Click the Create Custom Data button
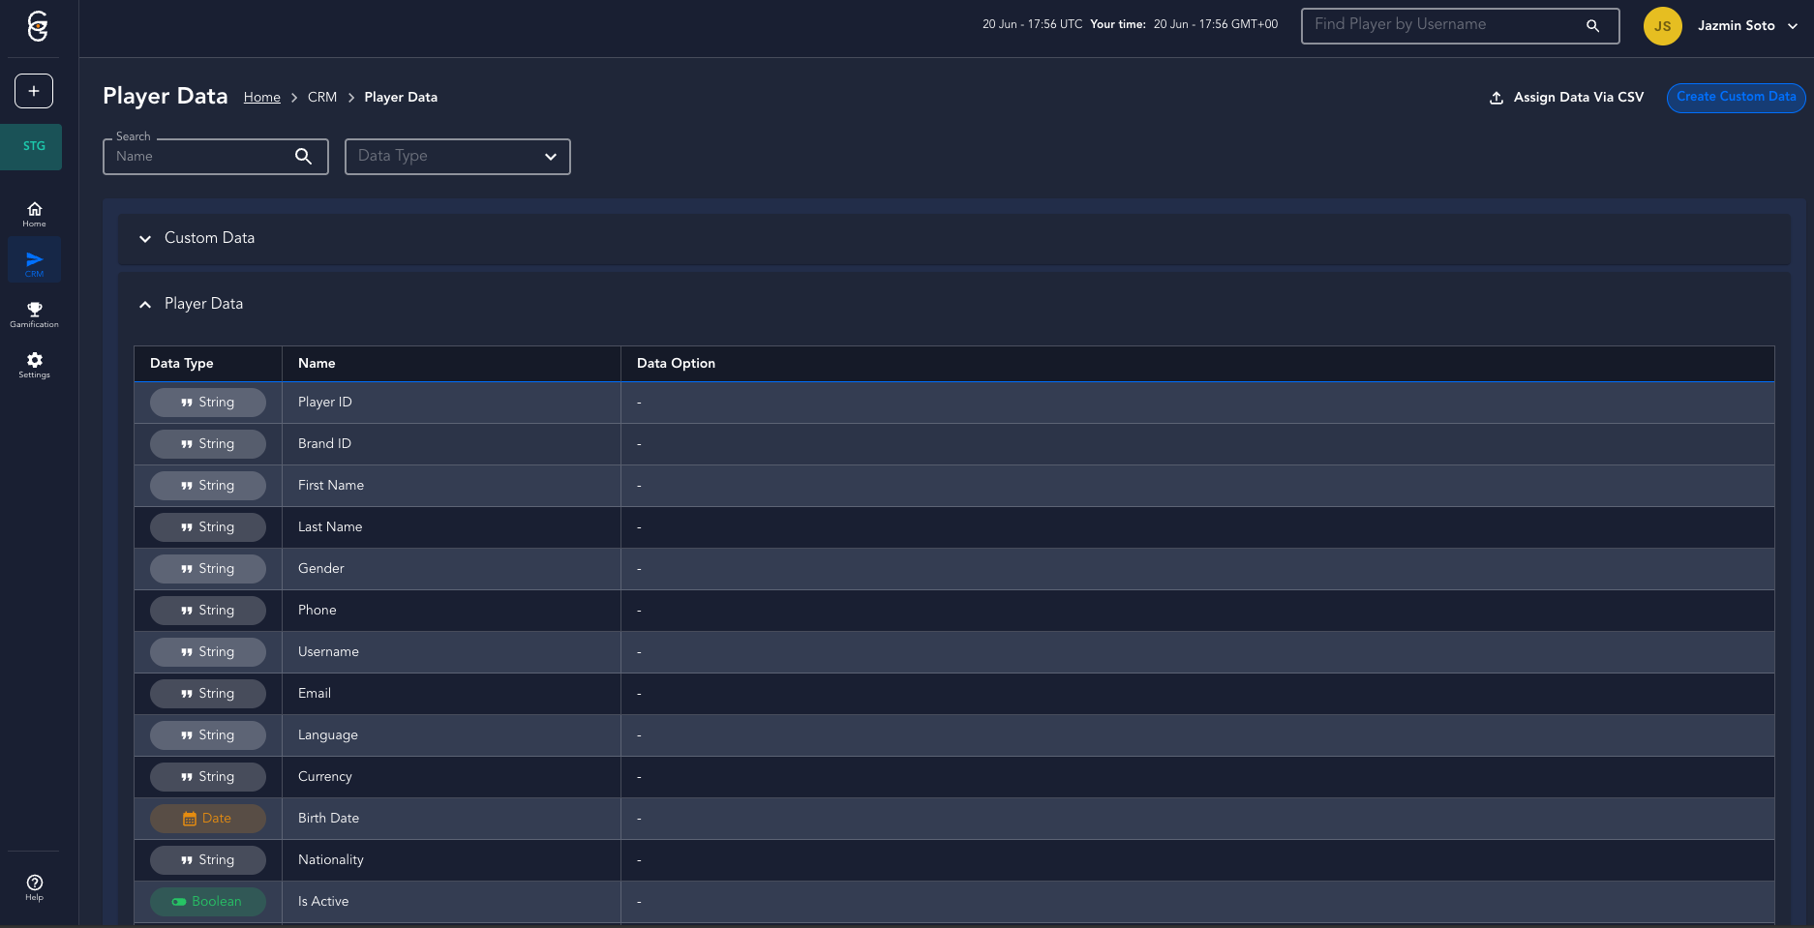Viewport: 1814px width, 928px height. tap(1735, 98)
